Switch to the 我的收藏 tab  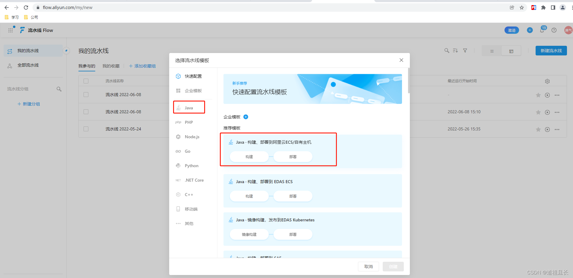tap(111, 66)
